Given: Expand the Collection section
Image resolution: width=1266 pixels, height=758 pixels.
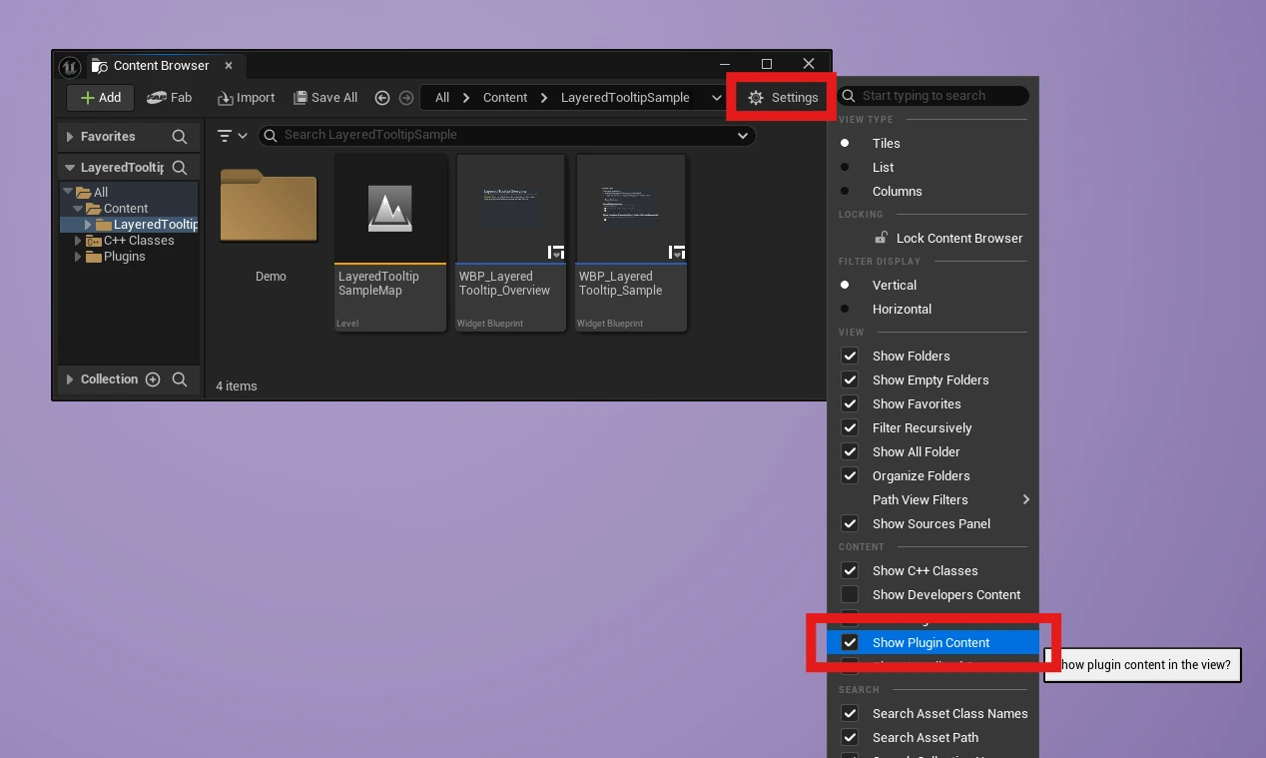Looking at the screenshot, I should tap(70, 379).
